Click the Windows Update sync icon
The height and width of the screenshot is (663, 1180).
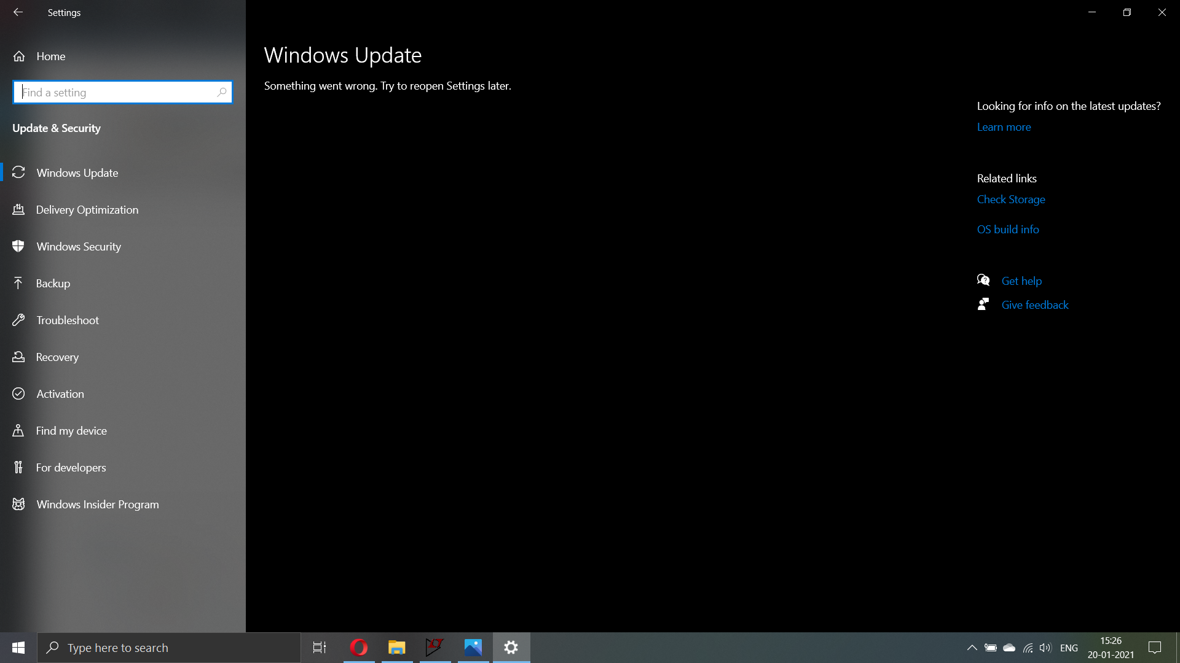click(x=18, y=173)
